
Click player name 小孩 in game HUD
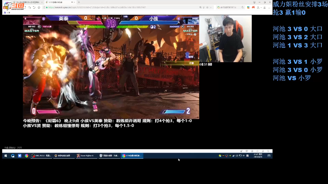[x=153, y=18]
